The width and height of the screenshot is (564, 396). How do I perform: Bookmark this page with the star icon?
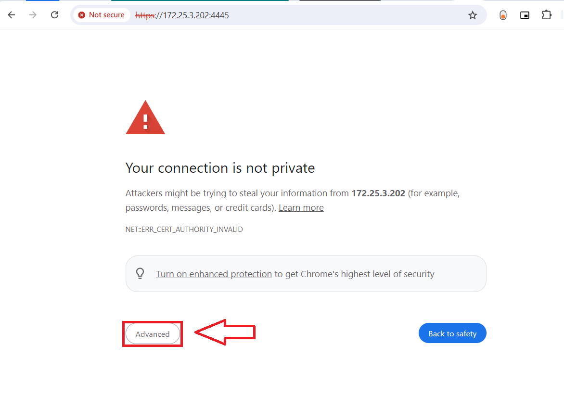[x=473, y=15]
